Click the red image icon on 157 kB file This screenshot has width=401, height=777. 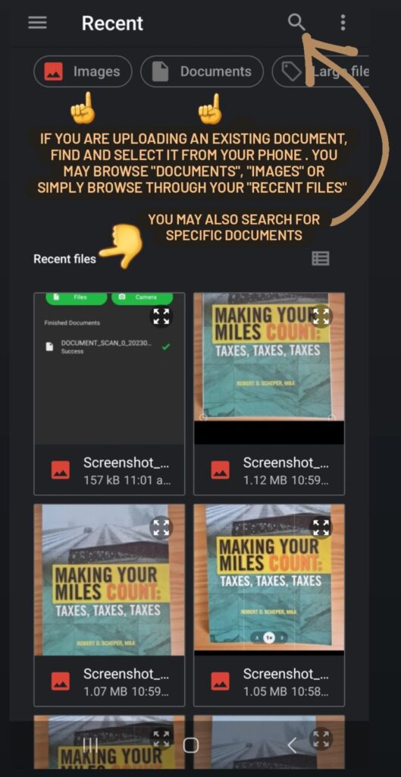[x=61, y=470]
